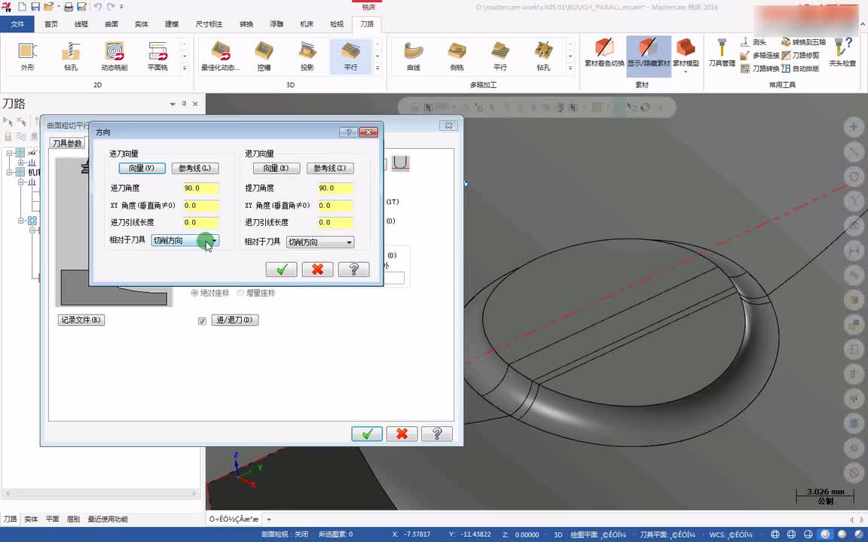Viewport: 868px width, 542px height.
Task: Open 刀具管理 tool manager icon
Action: 722,53
